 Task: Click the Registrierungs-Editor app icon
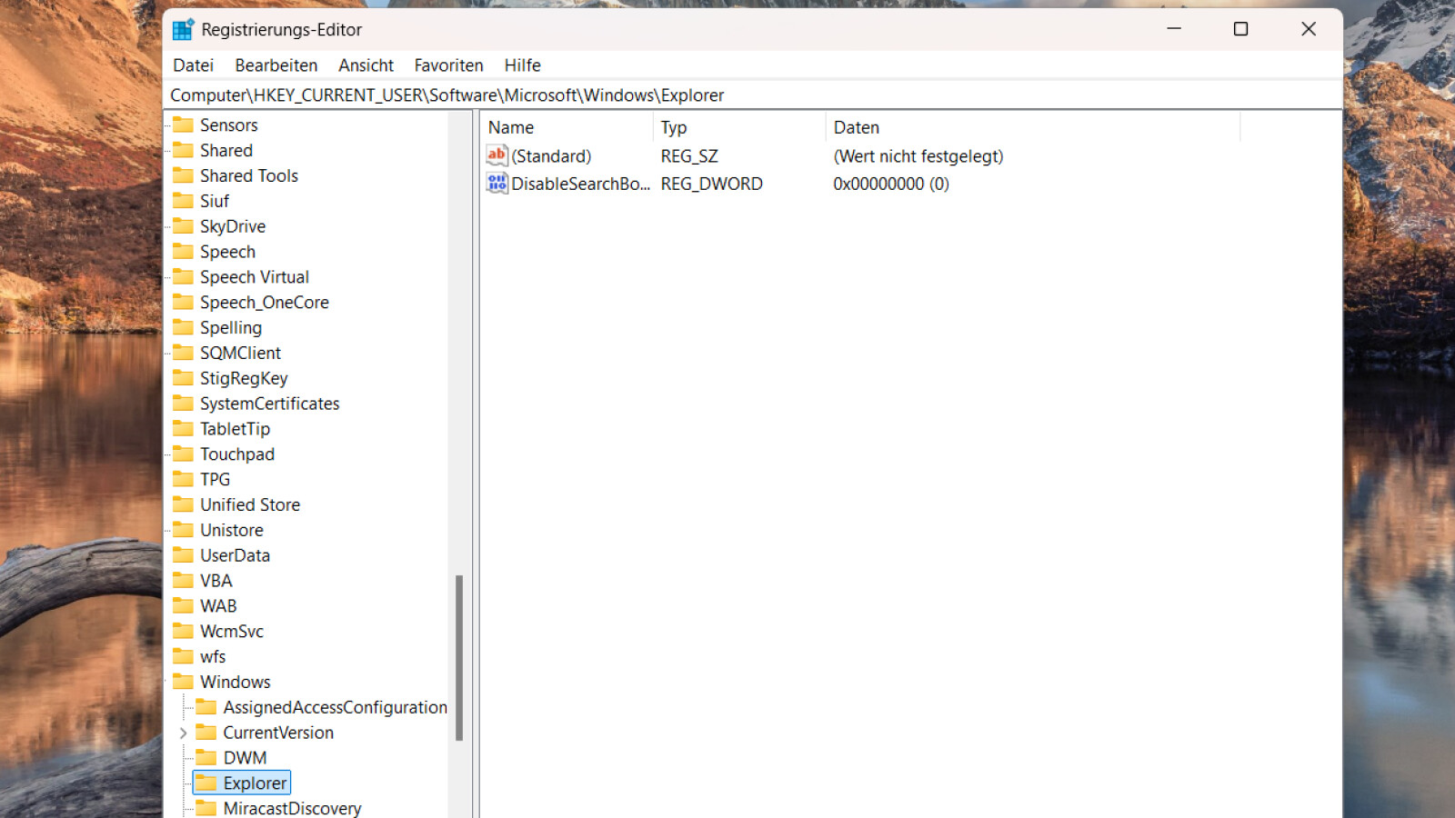[x=183, y=28]
